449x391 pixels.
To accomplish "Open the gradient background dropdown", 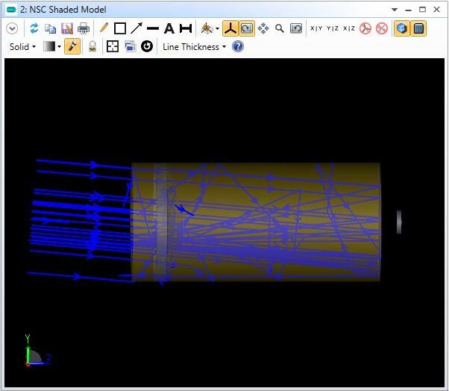I will (x=59, y=46).
